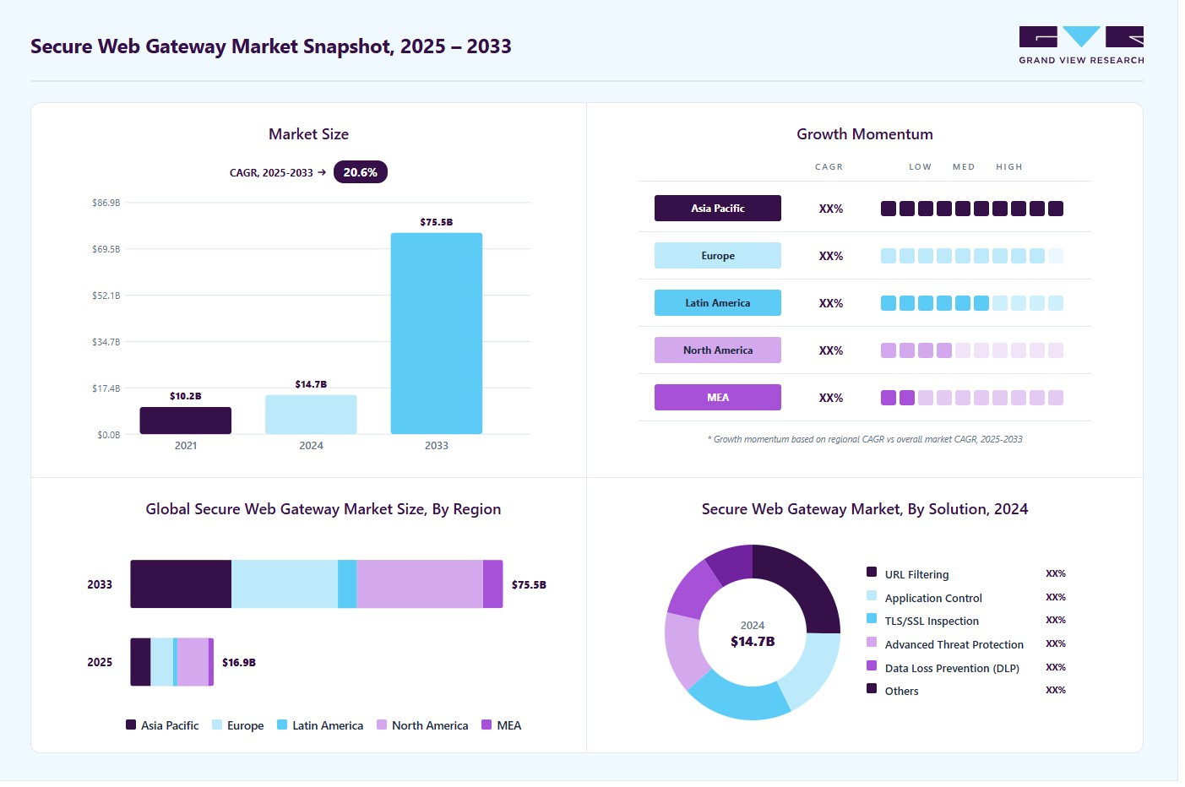Viewport: 1185px width, 787px height.
Task: Click the 2024 market size bar
Action: pyautogui.click(x=311, y=415)
